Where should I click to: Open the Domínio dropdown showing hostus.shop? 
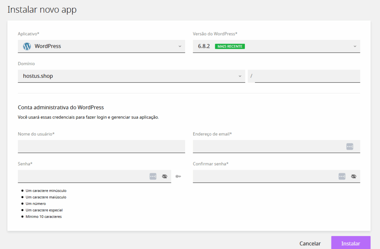click(x=131, y=76)
